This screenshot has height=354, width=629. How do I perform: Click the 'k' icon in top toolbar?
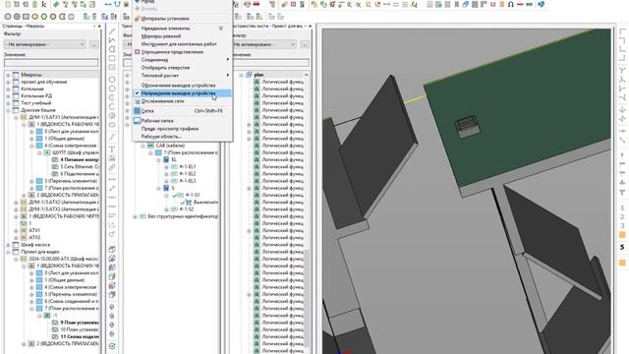tap(43, 4)
